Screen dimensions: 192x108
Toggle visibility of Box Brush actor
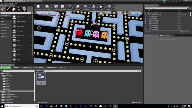pyautogui.click(x=145, y=18)
